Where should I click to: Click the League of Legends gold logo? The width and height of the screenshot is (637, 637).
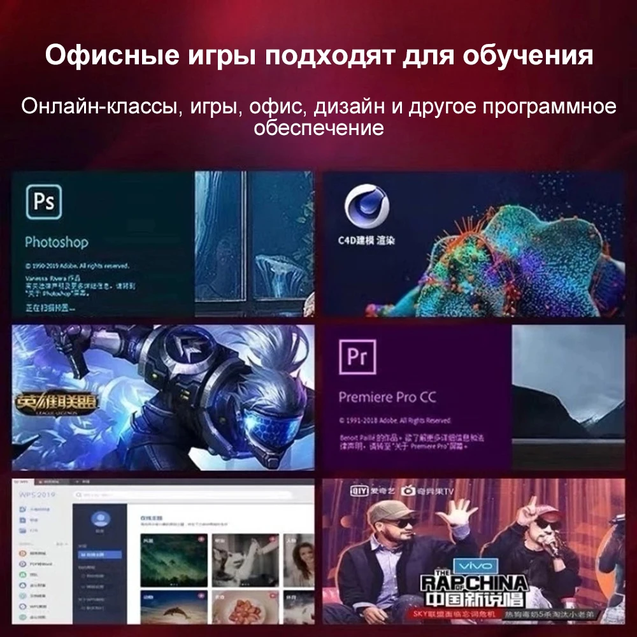(x=57, y=403)
